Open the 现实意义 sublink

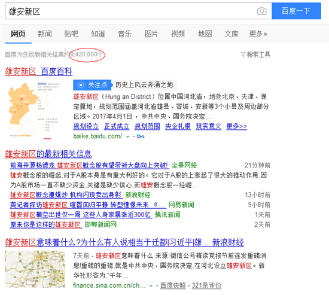[x=209, y=126]
